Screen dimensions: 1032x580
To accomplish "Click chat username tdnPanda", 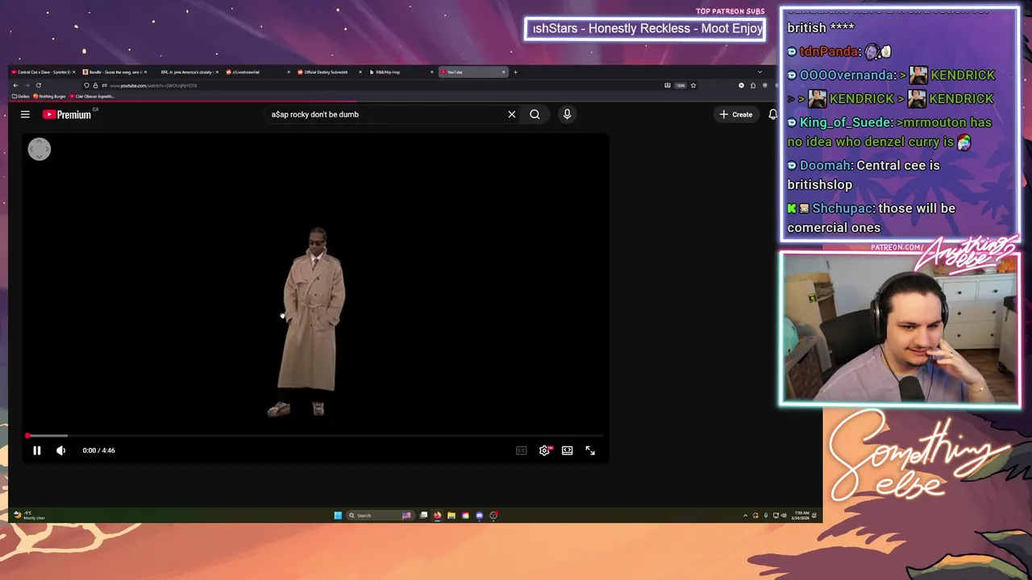I will pyautogui.click(x=829, y=52).
